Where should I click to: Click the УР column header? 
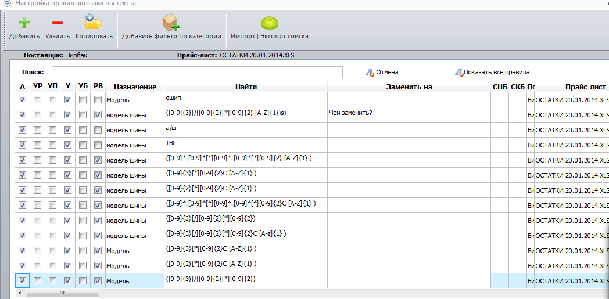coord(37,87)
